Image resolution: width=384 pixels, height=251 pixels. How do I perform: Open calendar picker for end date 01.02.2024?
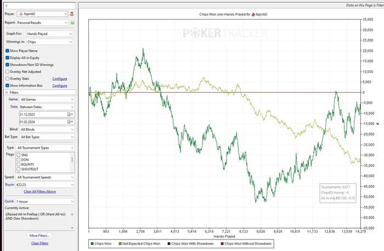(70, 122)
